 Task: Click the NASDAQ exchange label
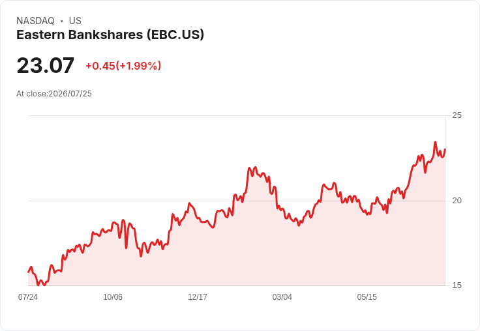[35, 21]
